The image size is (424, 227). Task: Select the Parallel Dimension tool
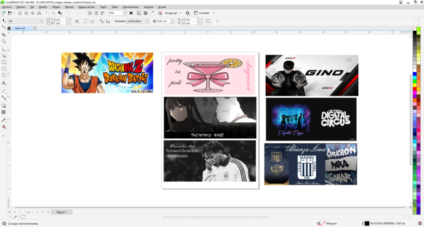[x=3, y=91]
